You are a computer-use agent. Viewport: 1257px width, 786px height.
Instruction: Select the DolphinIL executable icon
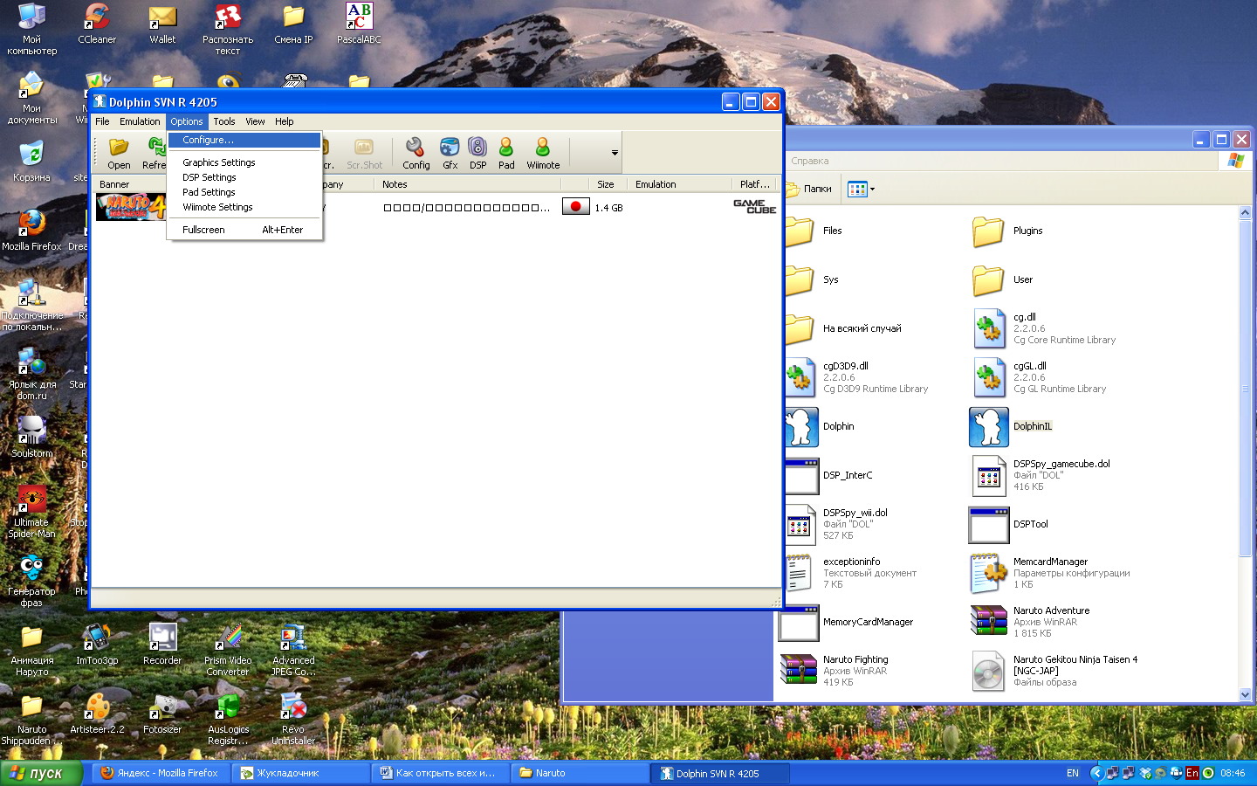point(989,426)
